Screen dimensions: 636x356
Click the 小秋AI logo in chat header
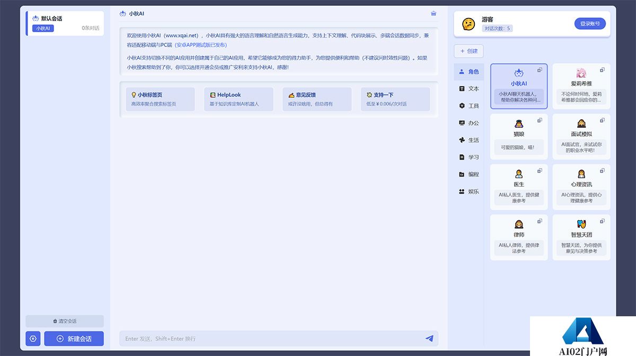click(123, 13)
